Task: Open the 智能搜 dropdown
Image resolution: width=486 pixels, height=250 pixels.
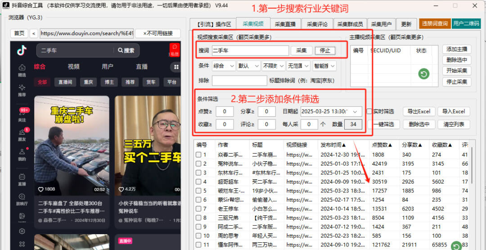Action: [x=324, y=66]
